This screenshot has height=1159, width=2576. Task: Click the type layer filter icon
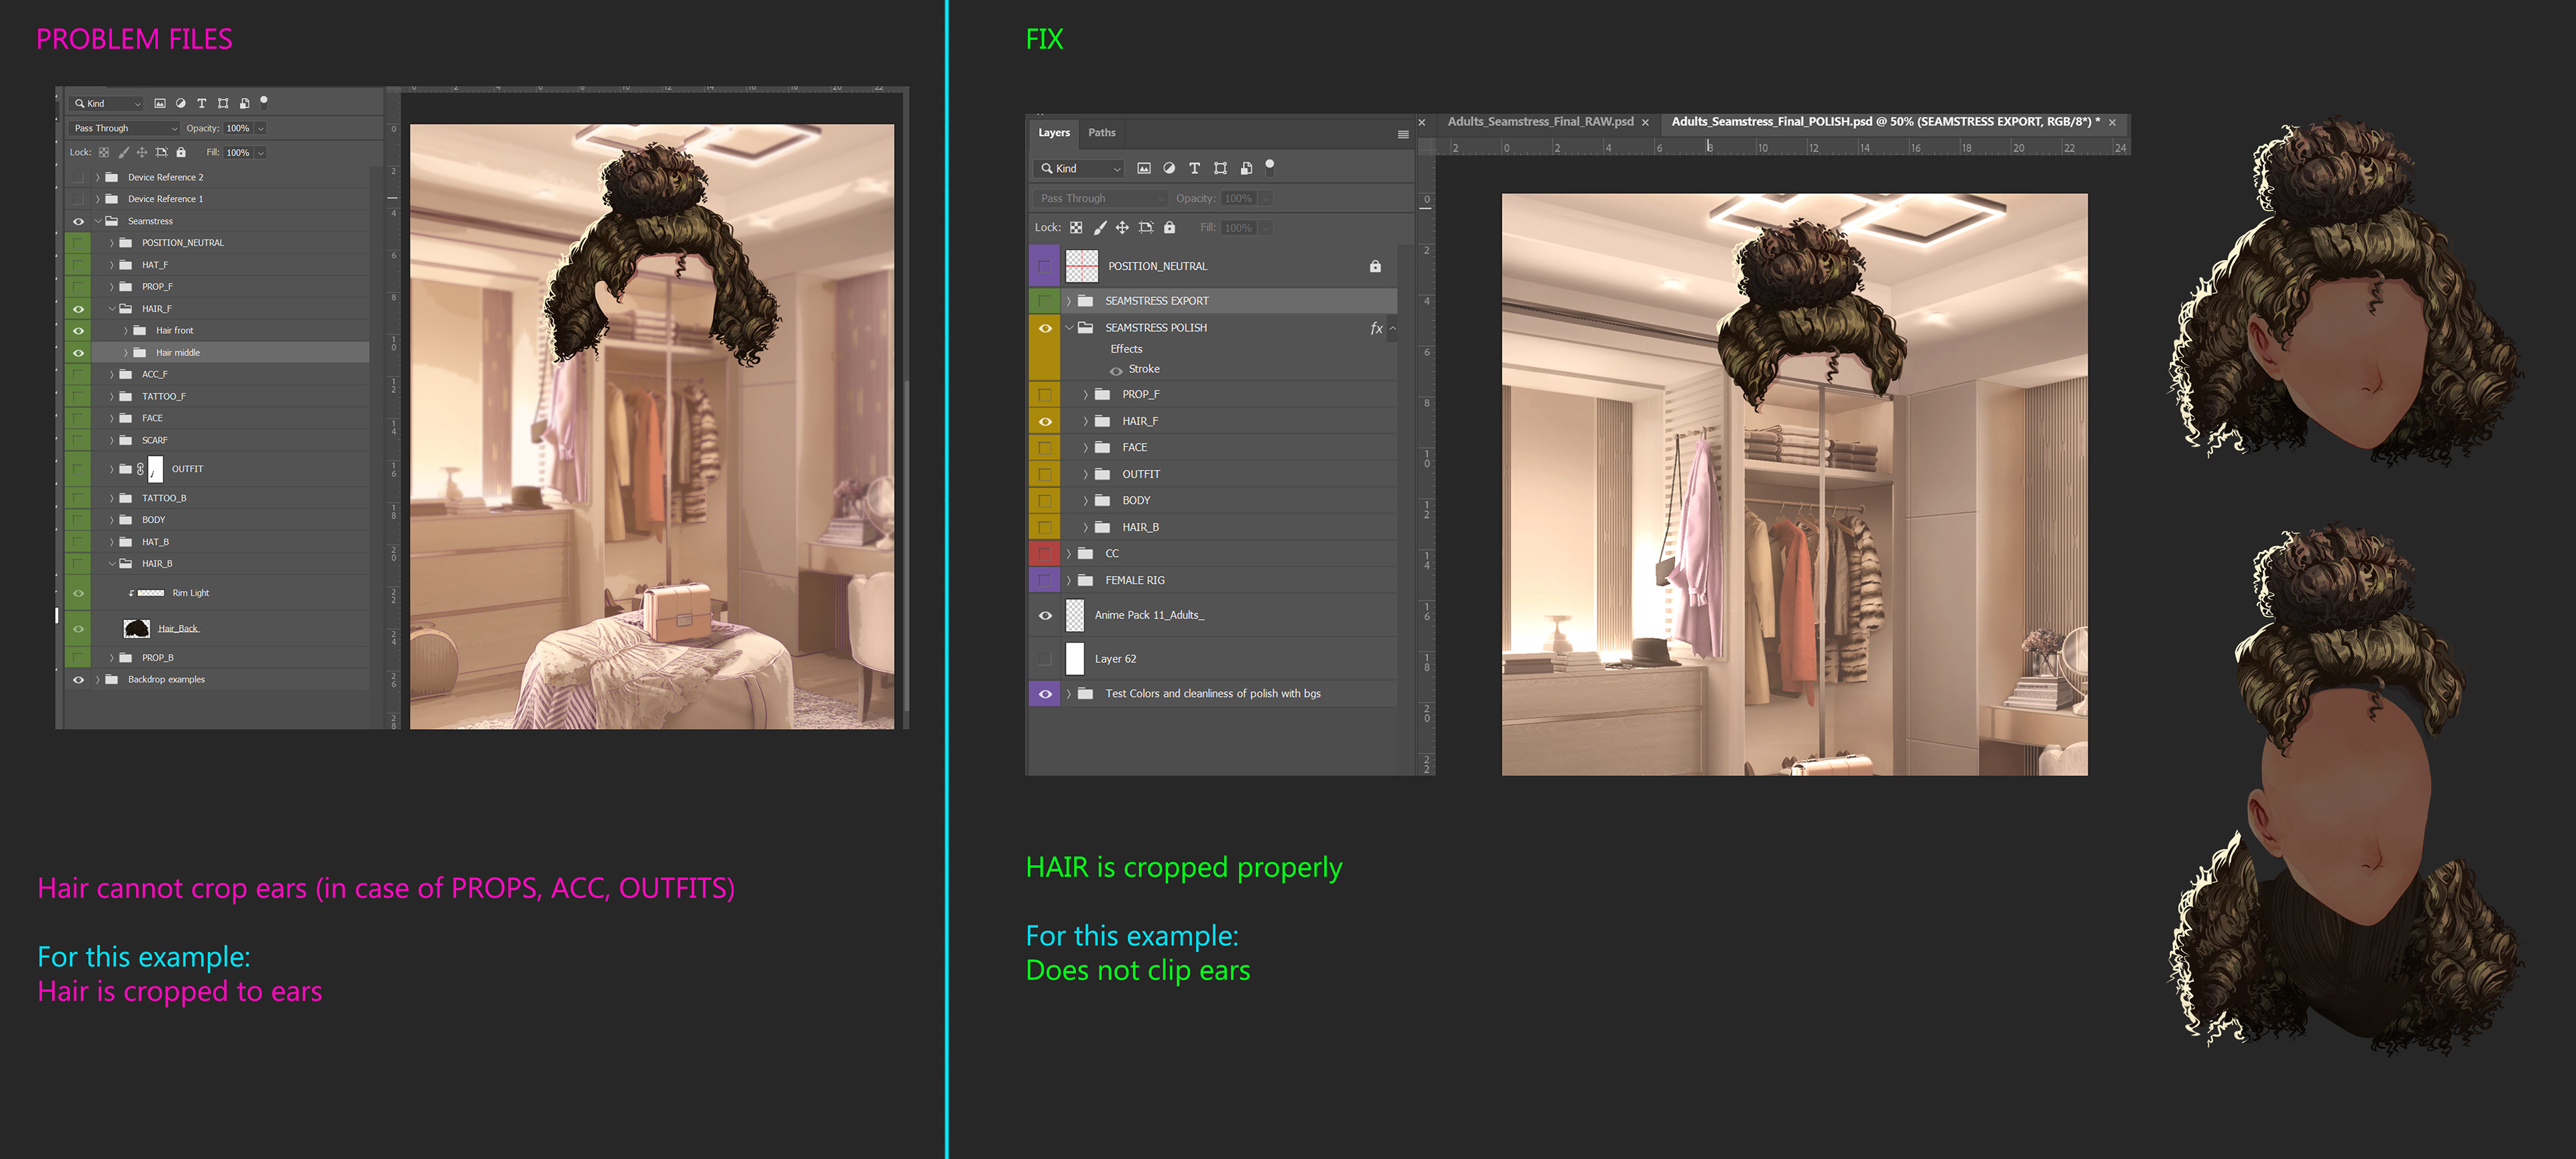coord(1194,168)
